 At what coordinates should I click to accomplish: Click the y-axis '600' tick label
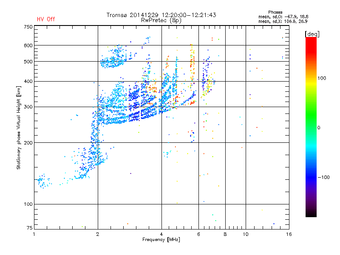[x=28, y=45]
